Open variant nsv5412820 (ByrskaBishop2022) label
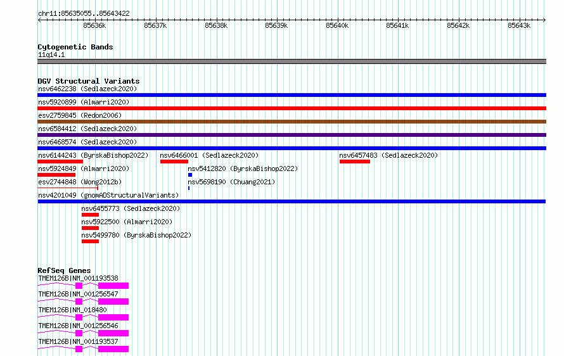 (243, 168)
